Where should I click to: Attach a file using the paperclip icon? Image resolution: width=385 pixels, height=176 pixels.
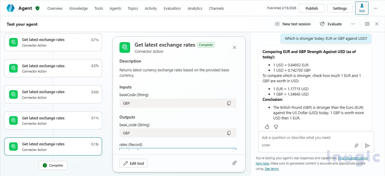(356, 145)
